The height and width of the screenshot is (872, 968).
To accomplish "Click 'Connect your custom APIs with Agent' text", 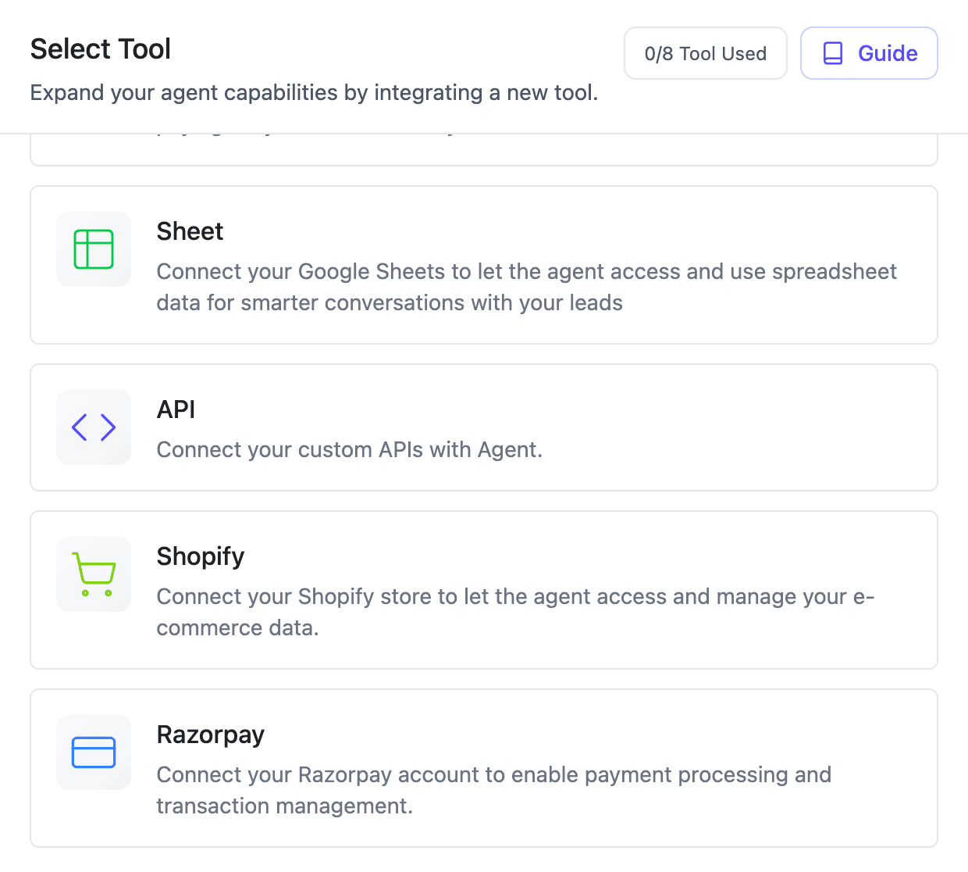I will (x=349, y=450).
